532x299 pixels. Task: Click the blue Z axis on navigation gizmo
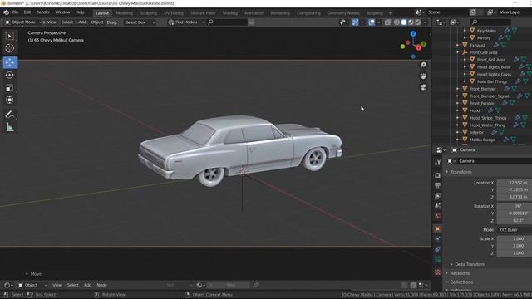[413, 33]
